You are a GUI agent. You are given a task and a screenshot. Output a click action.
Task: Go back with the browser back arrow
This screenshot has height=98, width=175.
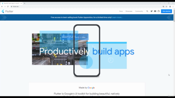2,7
